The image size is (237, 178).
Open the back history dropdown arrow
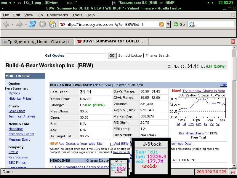tap(12, 24)
